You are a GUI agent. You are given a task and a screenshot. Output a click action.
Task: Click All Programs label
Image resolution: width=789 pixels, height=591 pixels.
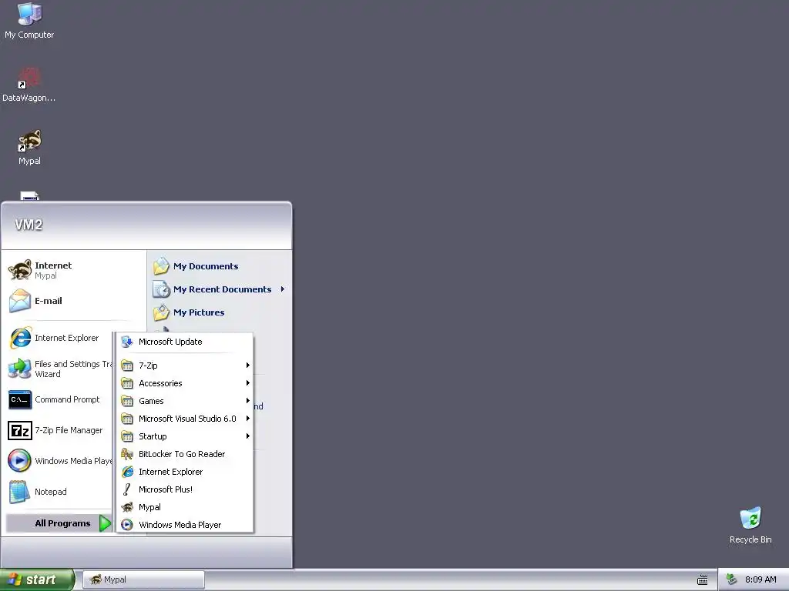coord(62,523)
